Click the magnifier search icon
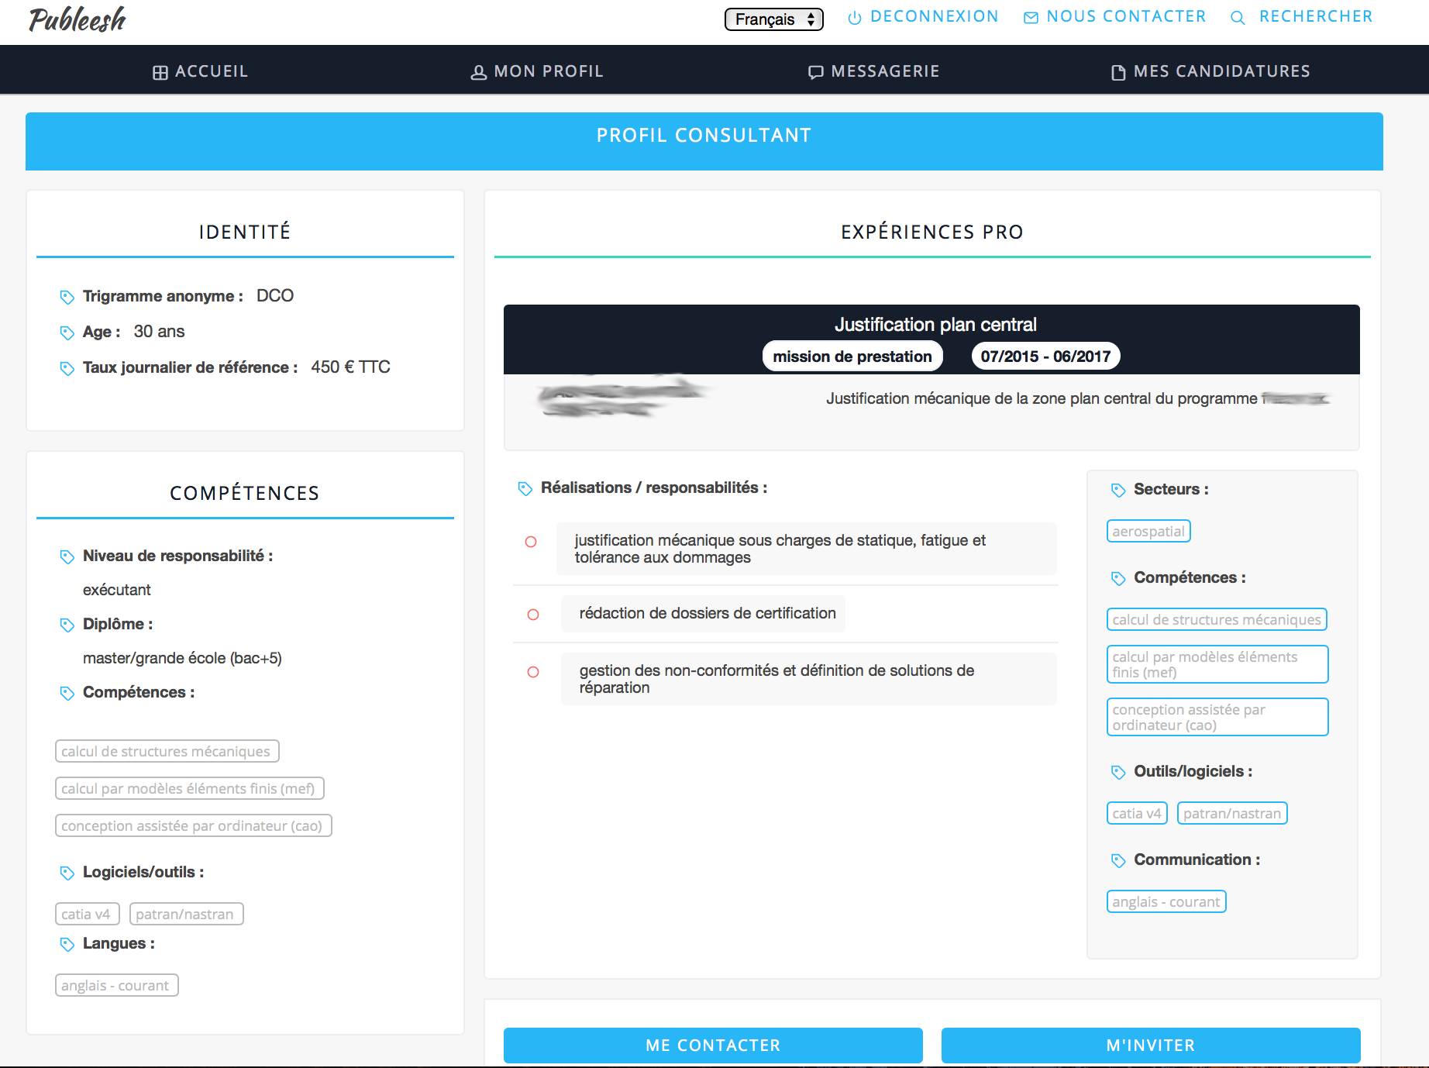This screenshot has height=1068, width=1429. coord(1238,18)
